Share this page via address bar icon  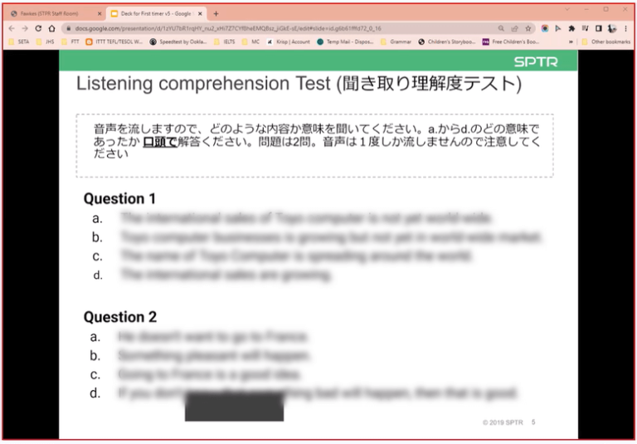coord(514,28)
